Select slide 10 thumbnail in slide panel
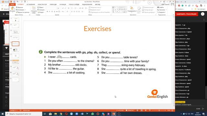 coord(16,74)
